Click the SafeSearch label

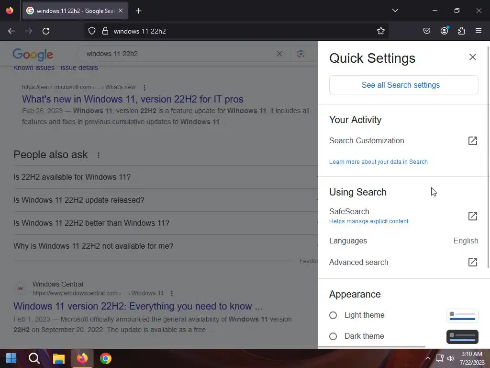tap(349, 211)
